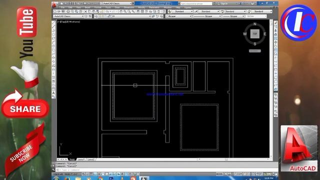Click the Text Style icon beside Standard
Viewport: 320px width, 180px height.
point(169,11)
